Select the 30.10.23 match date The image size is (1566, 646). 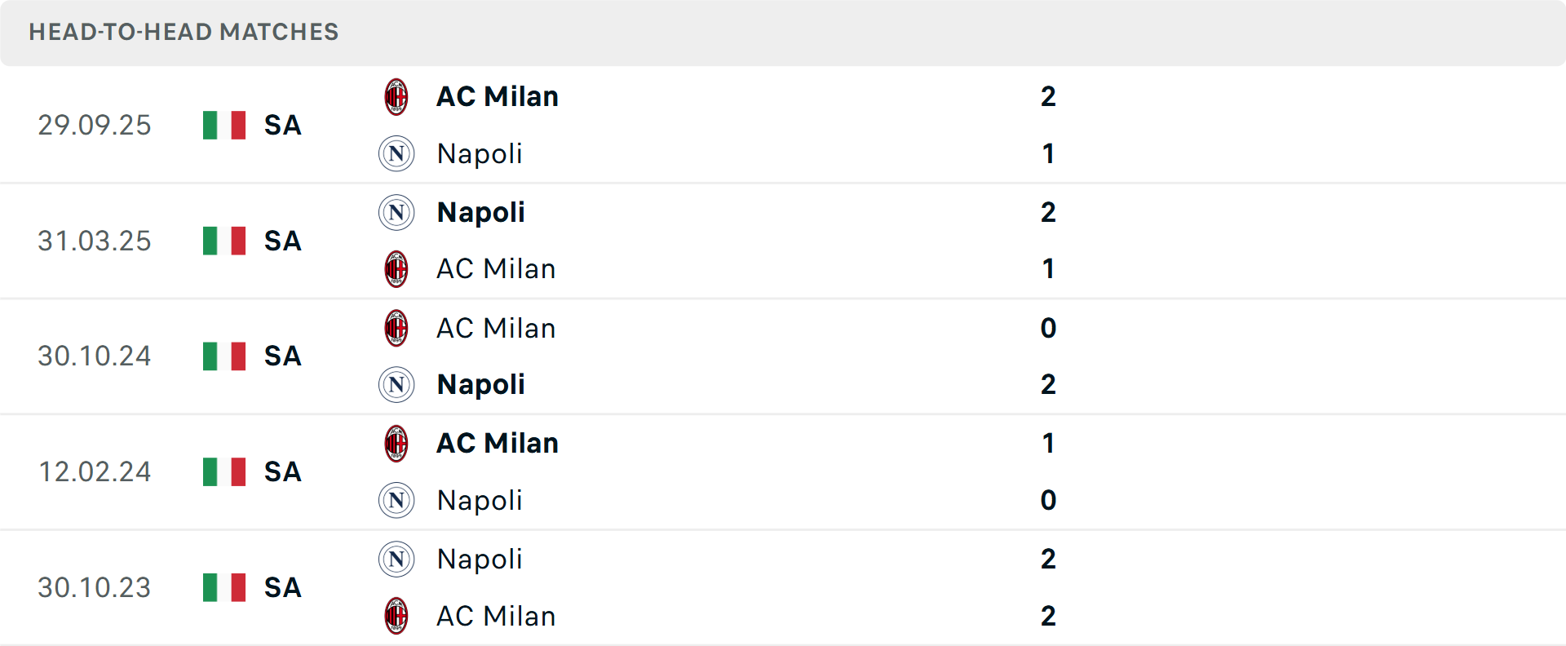pos(95,588)
